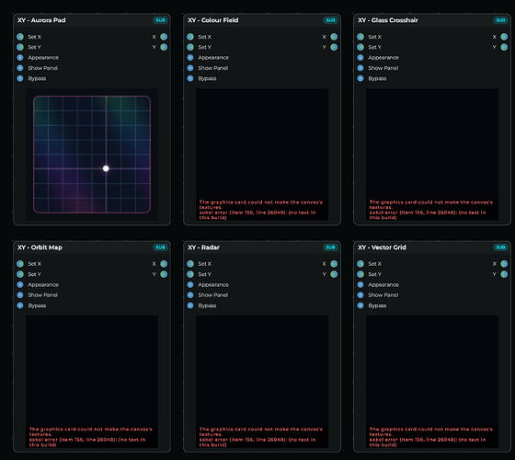515x460 pixels.
Task: Click the Bypass port on XY - Colour Field
Action: click(x=190, y=78)
